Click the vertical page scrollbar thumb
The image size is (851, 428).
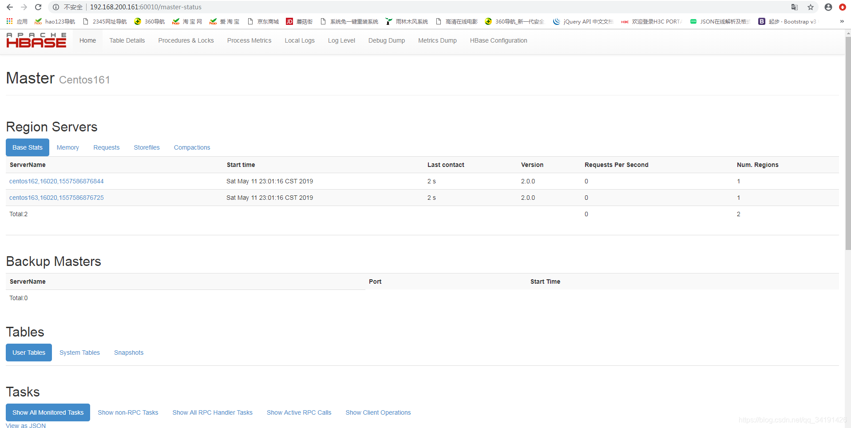coord(848,143)
